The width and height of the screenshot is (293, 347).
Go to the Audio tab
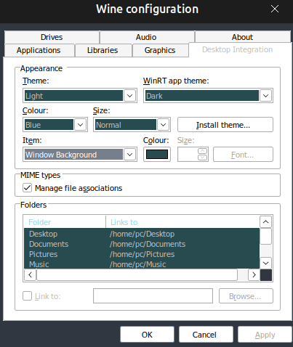[x=146, y=37]
